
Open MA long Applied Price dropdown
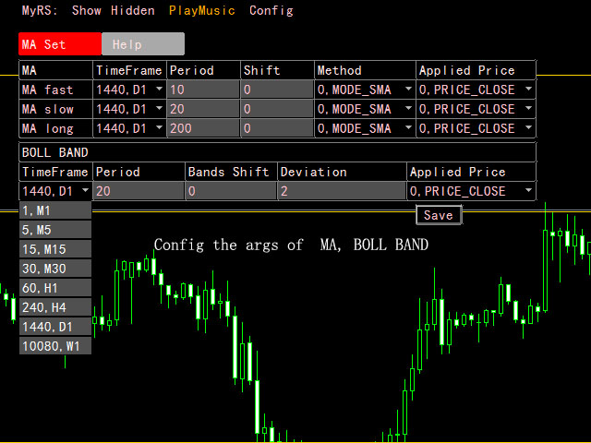(476, 128)
